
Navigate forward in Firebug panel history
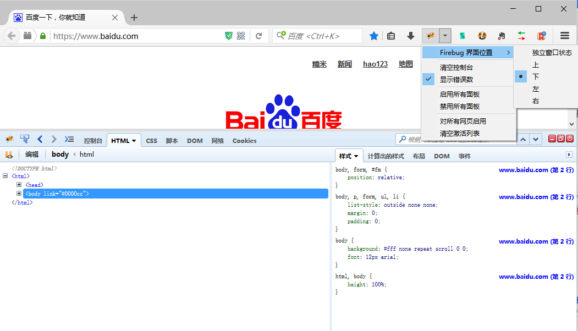pos(53,139)
